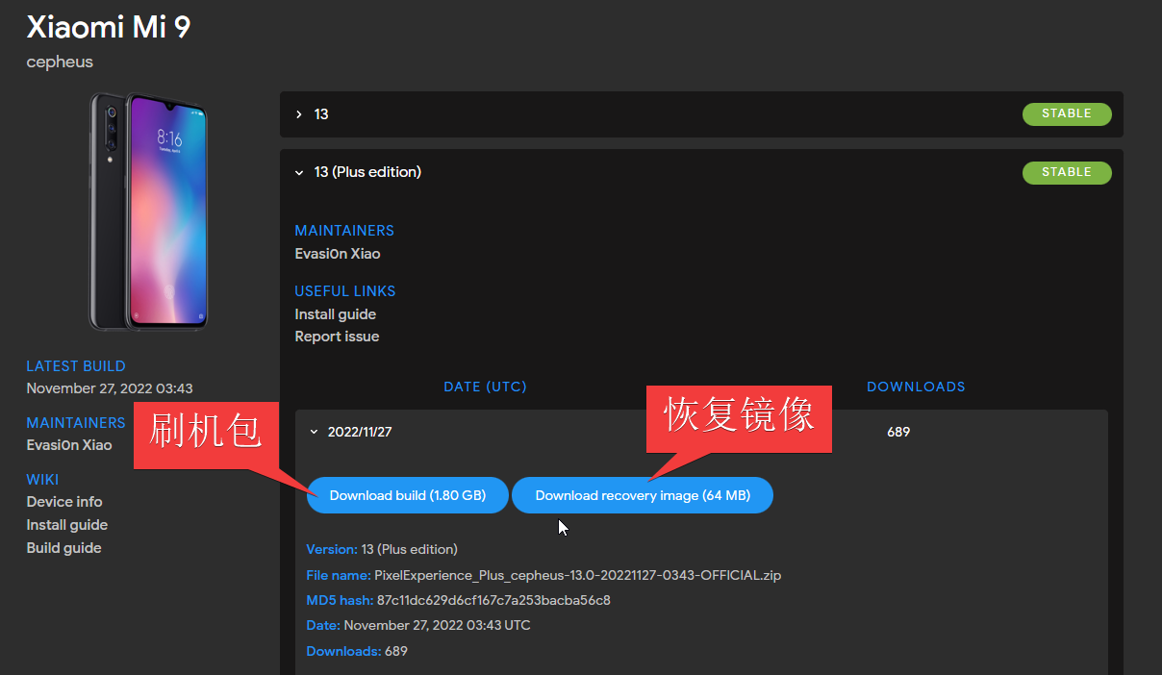
Task: Click maintainer Evasi0n Xiao in main panel
Action: pos(337,254)
